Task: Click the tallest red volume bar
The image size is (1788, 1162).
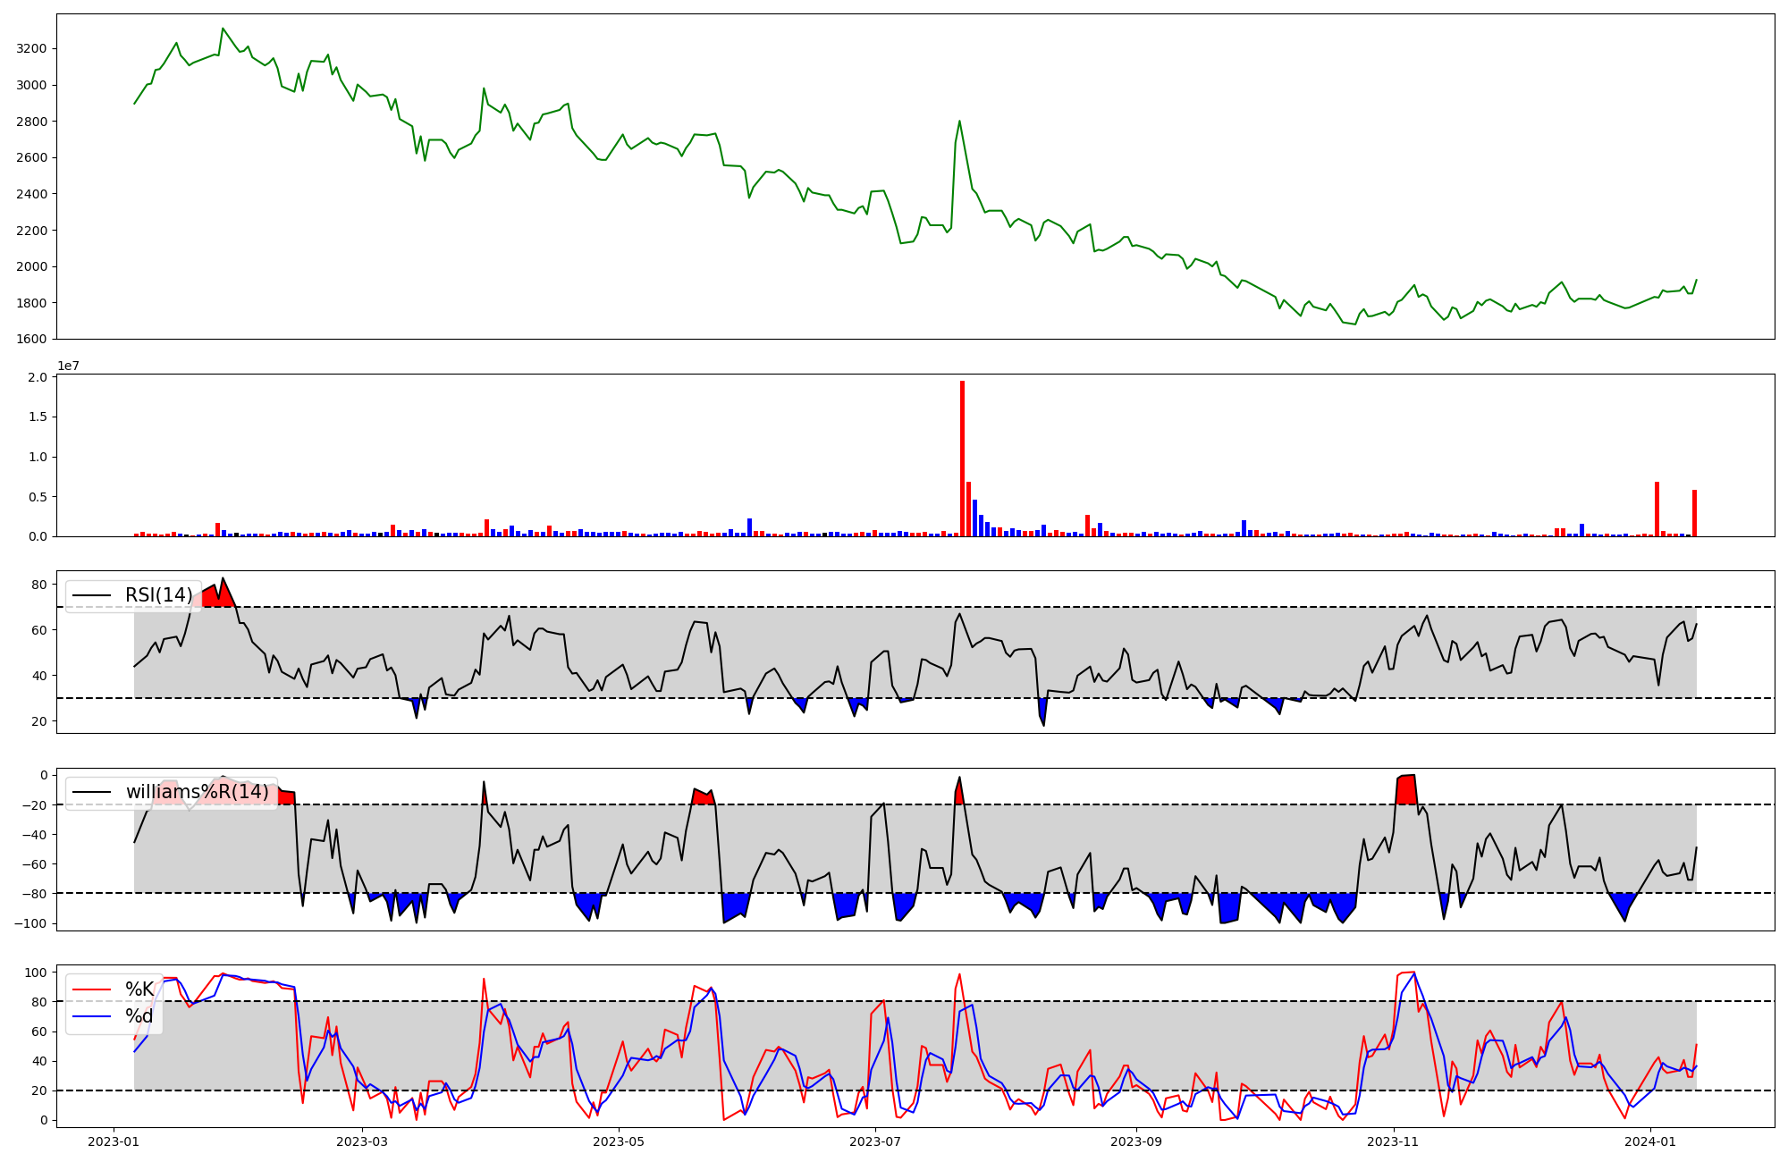Action: click(x=962, y=458)
